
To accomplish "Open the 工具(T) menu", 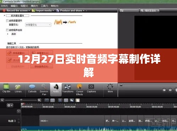I will 44,6.
